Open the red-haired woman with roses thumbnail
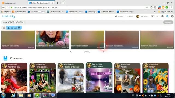Viewport: 175px width, 98px height. 52,40
